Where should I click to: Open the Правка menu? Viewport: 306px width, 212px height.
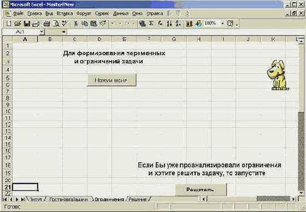click(x=34, y=14)
